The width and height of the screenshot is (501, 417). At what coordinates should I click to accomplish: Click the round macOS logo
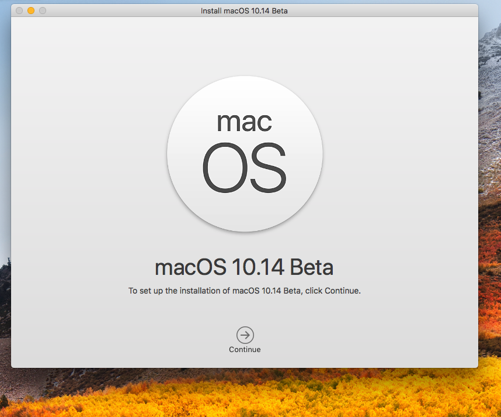[245, 154]
